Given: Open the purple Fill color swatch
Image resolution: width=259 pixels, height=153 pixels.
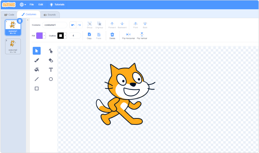Looking at the screenshot, I should click(x=39, y=35).
